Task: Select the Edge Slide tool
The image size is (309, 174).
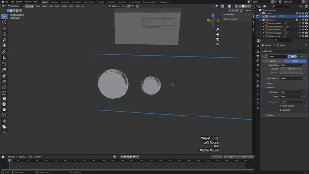Action: (4, 116)
